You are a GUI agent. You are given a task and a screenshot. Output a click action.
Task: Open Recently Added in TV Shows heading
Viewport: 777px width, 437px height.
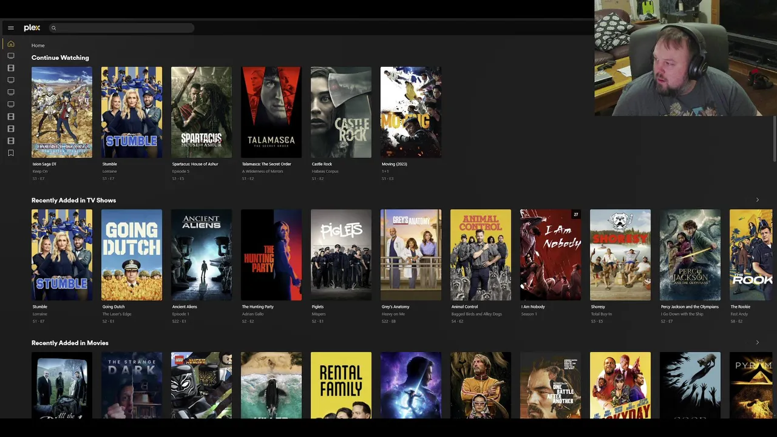[x=73, y=200]
